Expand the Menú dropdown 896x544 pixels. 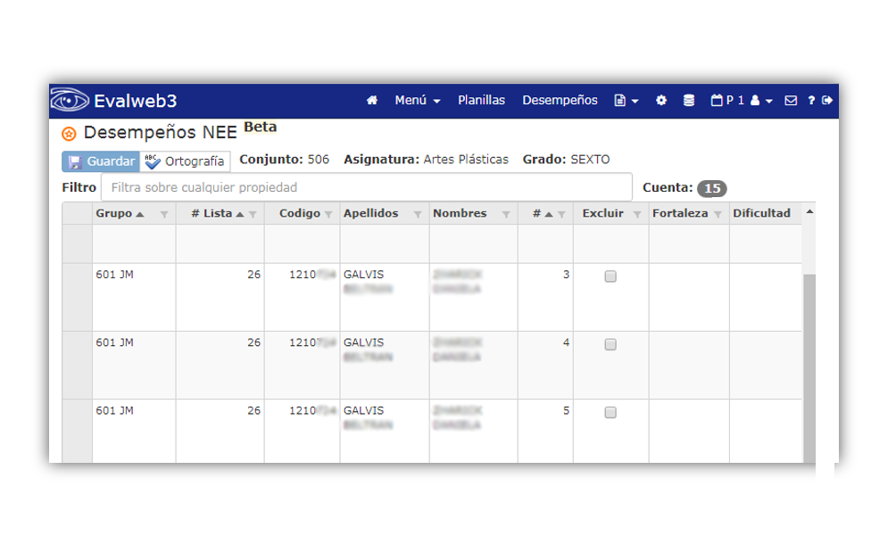[x=417, y=101]
